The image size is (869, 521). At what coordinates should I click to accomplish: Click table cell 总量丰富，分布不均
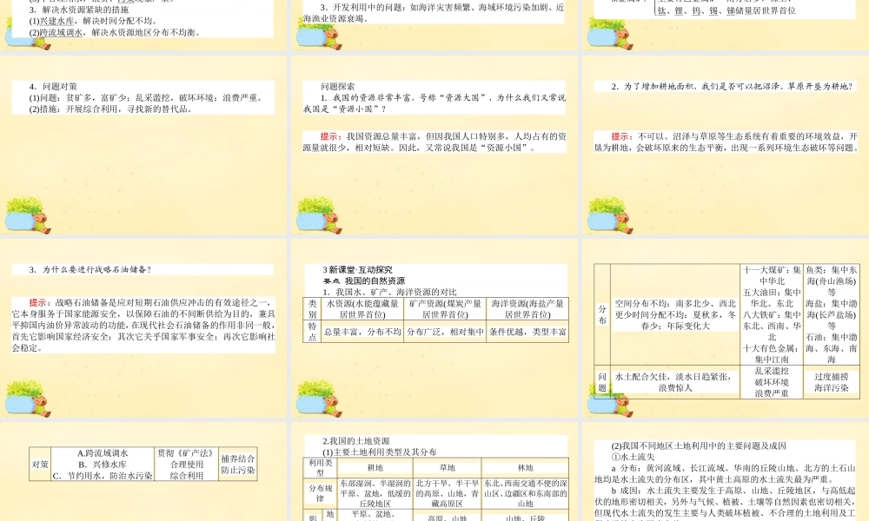click(362, 332)
